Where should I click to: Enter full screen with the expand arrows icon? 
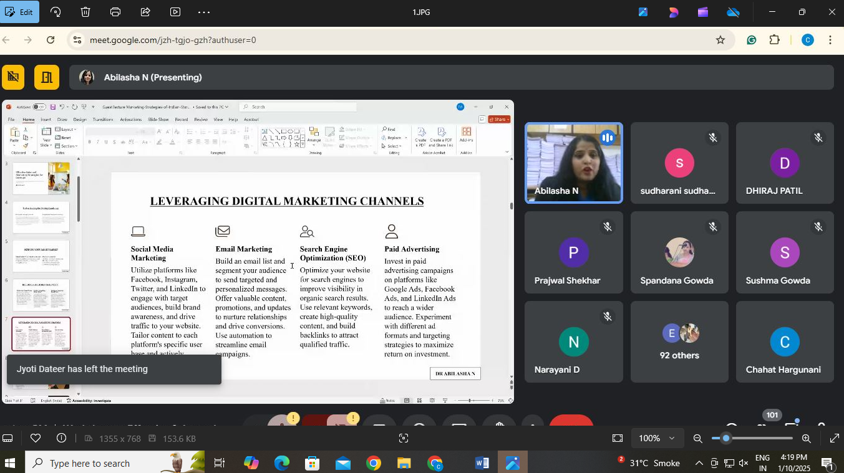tap(834, 438)
